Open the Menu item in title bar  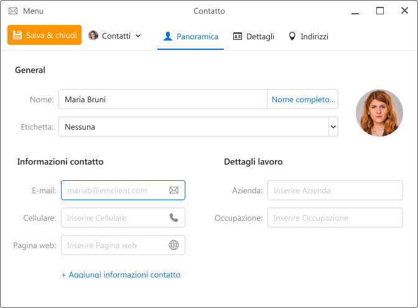tap(33, 11)
